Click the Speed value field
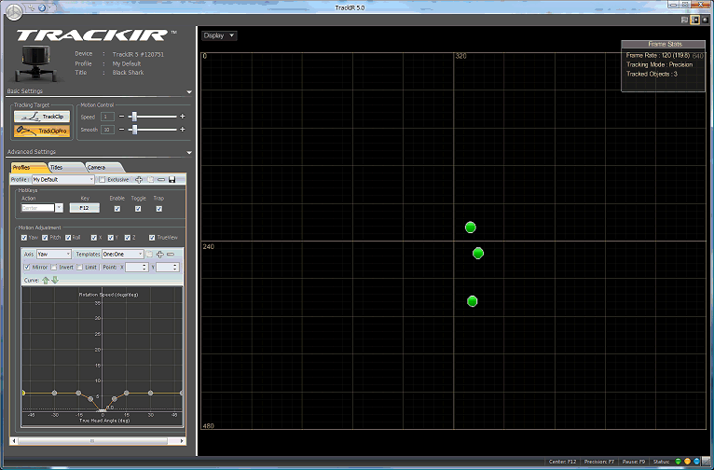The image size is (714, 470). pyautogui.click(x=107, y=117)
